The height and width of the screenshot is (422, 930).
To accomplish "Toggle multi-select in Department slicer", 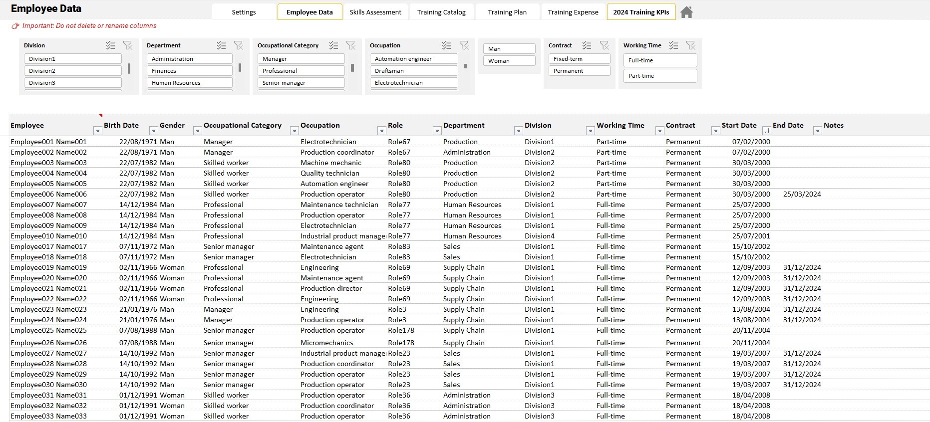I will (222, 45).
